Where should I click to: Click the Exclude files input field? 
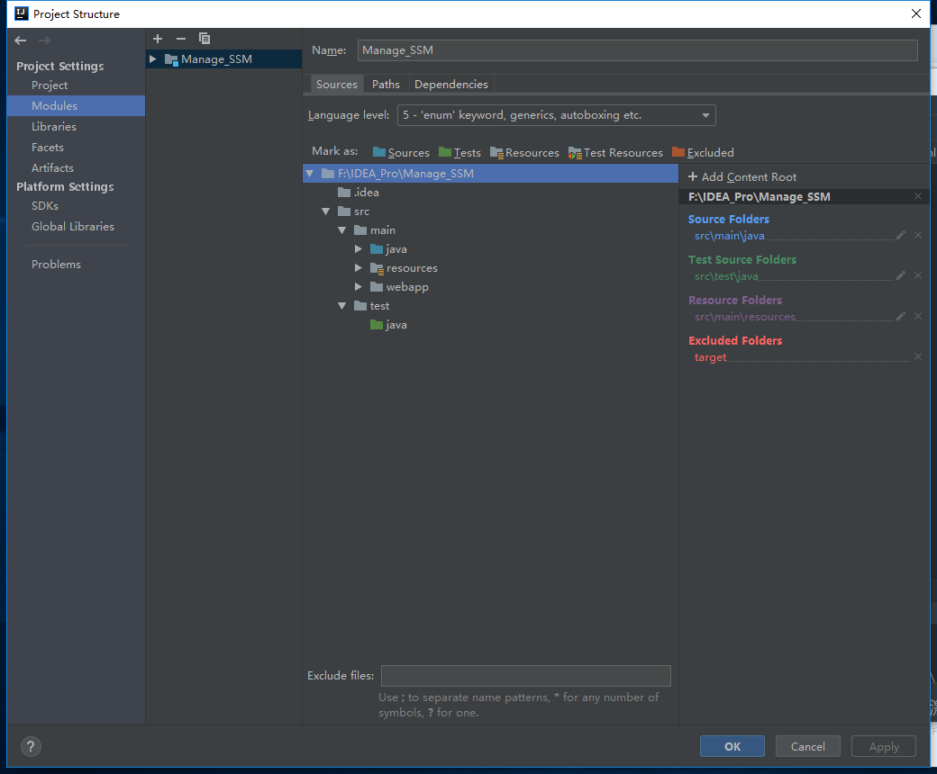pos(525,676)
